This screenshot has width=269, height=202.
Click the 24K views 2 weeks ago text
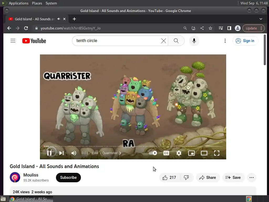pos(32,192)
